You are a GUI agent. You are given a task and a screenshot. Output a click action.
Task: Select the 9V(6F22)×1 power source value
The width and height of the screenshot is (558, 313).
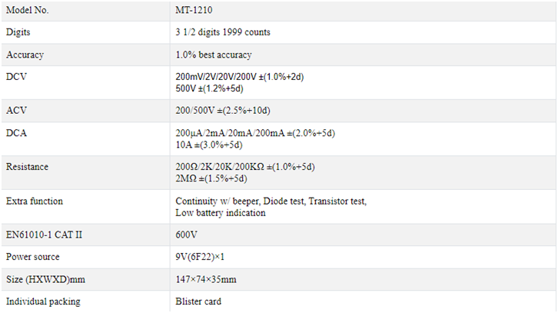click(200, 257)
